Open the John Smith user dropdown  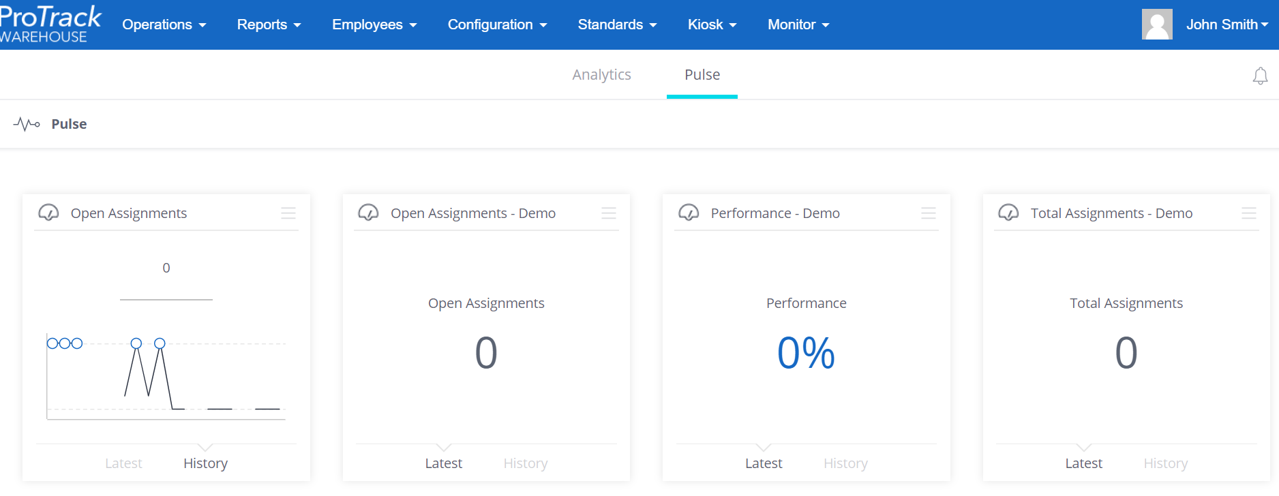(x=1227, y=25)
